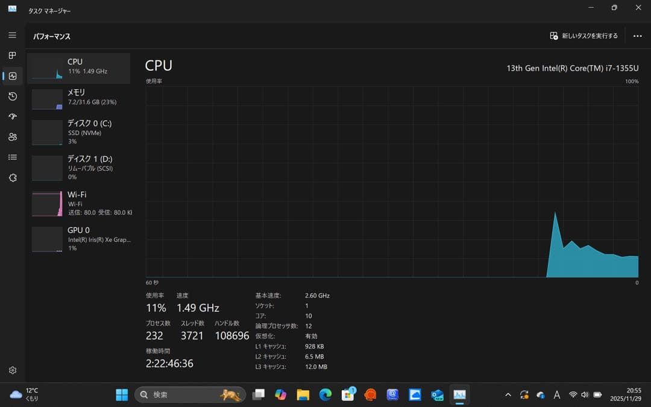Open the Services page icon
Screen dimensions: 651x407
click(11, 177)
